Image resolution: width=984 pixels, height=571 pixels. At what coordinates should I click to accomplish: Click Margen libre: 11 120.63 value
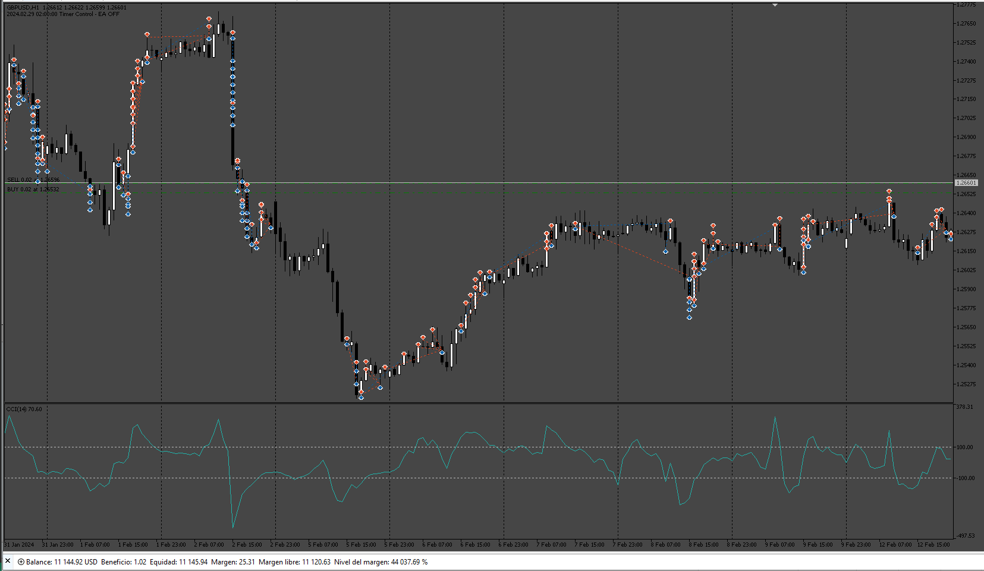coord(294,562)
